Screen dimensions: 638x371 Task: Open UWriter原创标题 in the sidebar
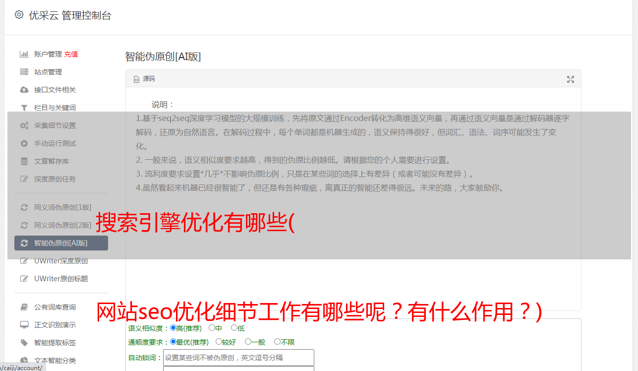[61, 279]
